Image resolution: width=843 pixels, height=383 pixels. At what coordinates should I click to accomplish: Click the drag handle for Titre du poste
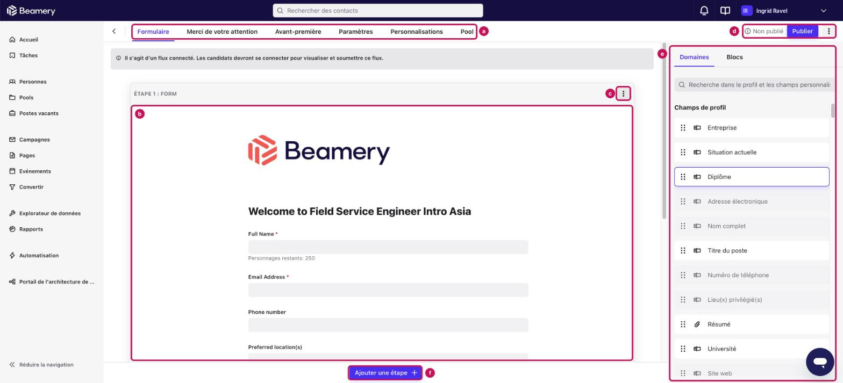tap(683, 251)
